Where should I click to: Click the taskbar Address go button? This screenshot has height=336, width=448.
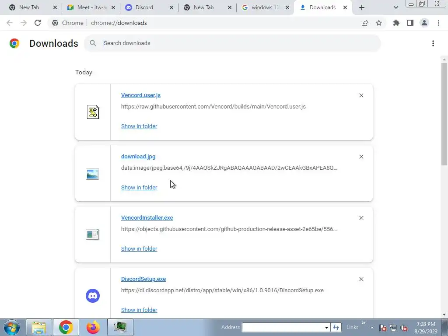coord(336,327)
